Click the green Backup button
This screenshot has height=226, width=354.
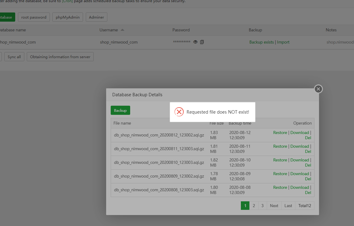[120, 110]
